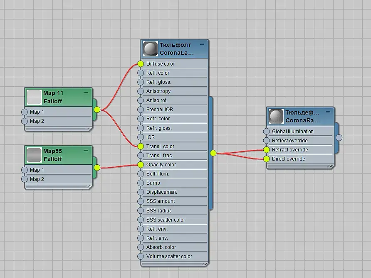Click the Map55 node resize grip
The height and width of the screenshot is (278, 371).
pyautogui.click(x=89, y=187)
